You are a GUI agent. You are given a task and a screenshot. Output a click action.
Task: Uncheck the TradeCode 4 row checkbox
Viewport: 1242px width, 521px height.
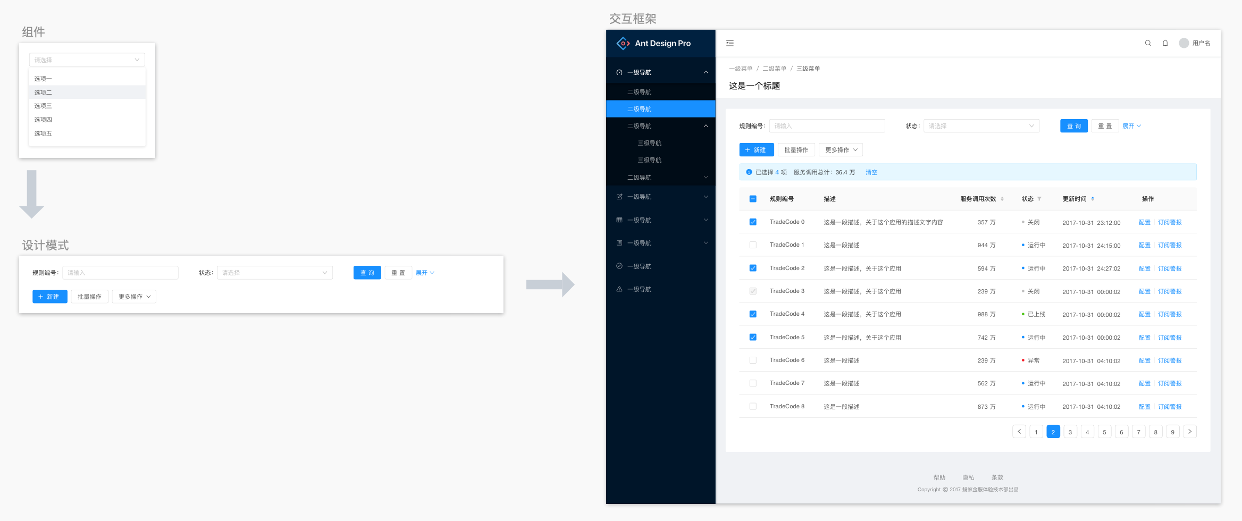coord(753,314)
